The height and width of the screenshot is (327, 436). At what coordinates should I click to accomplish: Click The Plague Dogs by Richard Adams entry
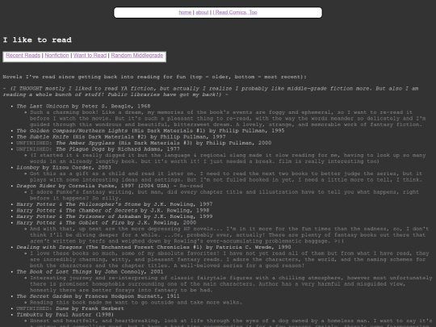tap(98, 149)
